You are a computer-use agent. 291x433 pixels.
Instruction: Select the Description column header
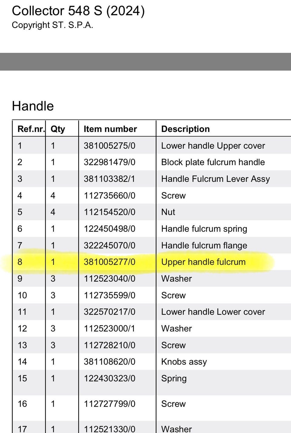(x=186, y=129)
